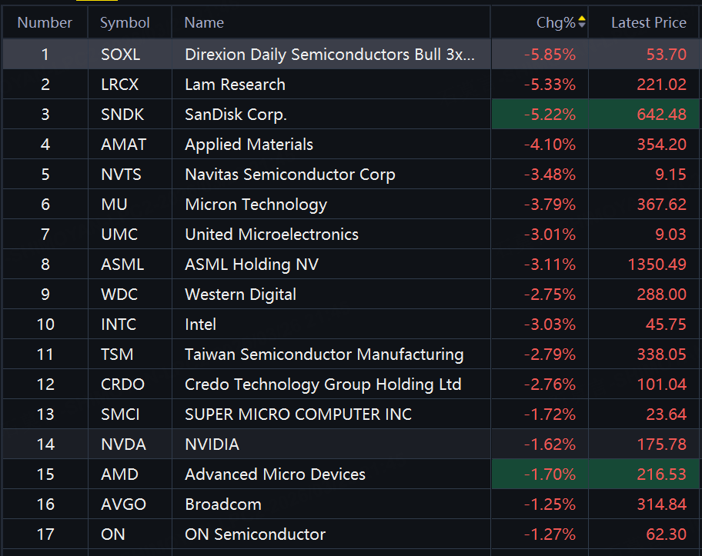Click the INTC ticker symbol

pyautogui.click(x=119, y=325)
